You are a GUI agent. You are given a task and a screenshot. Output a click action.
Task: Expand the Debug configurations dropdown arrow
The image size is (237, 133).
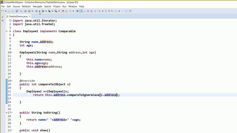point(40,11)
